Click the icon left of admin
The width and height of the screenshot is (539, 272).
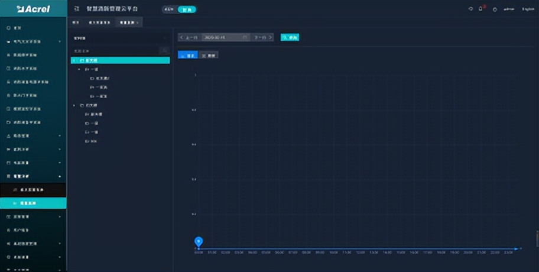pos(495,9)
